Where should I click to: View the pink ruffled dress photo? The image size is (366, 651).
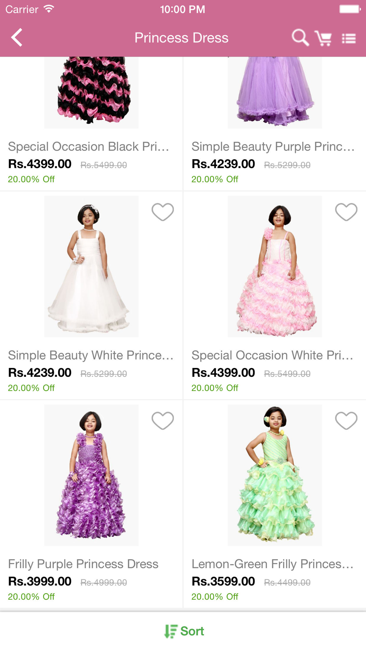[x=275, y=267]
